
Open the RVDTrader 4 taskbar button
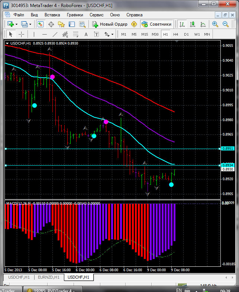click(x=52, y=290)
